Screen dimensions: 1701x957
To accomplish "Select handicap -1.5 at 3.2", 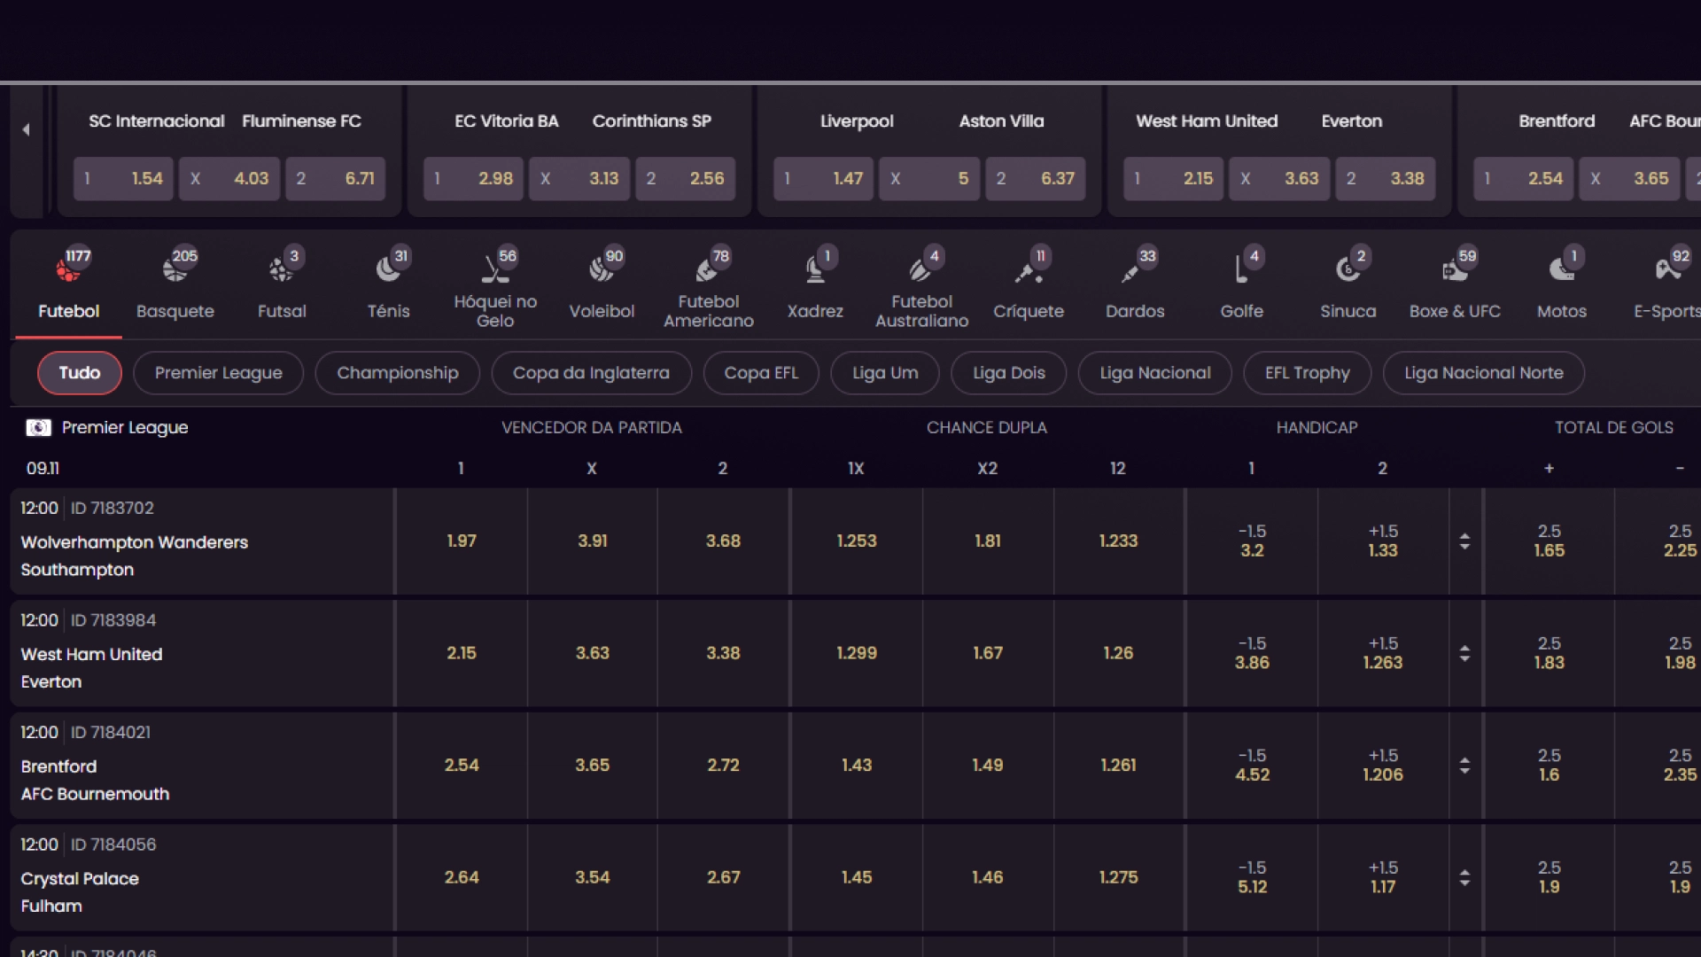I will coord(1252,541).
